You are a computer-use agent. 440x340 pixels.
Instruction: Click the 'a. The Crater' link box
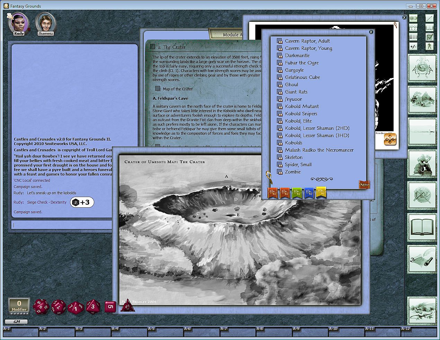click(152, 46)
